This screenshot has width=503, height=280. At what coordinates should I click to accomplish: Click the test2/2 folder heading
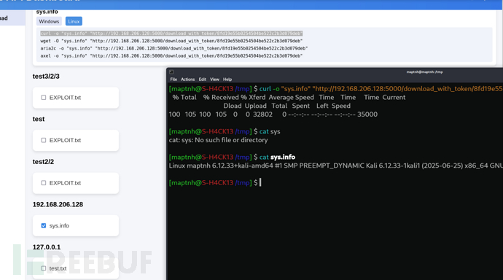pyautogui.click(x=43, y=162)
